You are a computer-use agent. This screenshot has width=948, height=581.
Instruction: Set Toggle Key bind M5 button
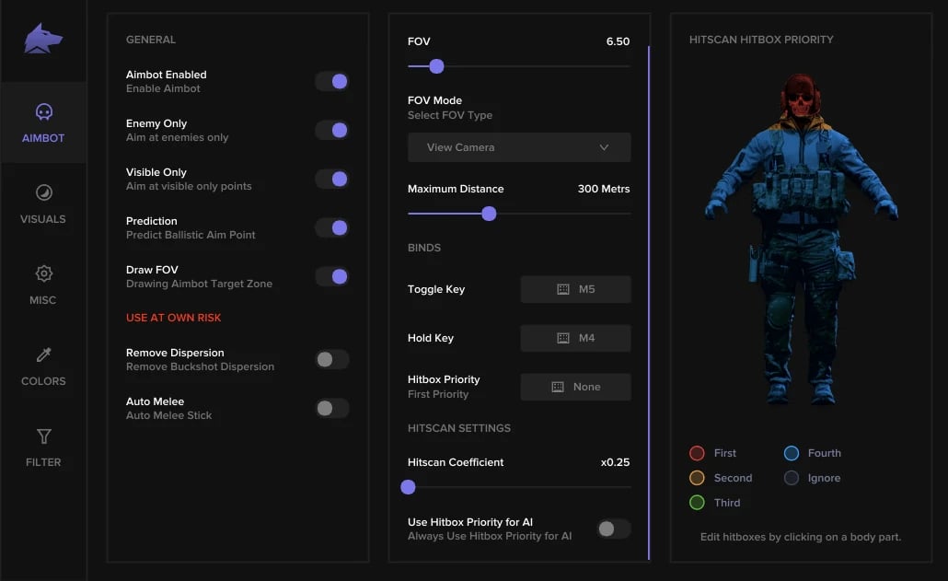pyautogui.click(x=575, y=289)
